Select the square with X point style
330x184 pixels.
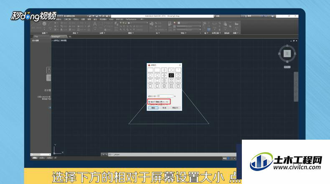tap(171, 81)
